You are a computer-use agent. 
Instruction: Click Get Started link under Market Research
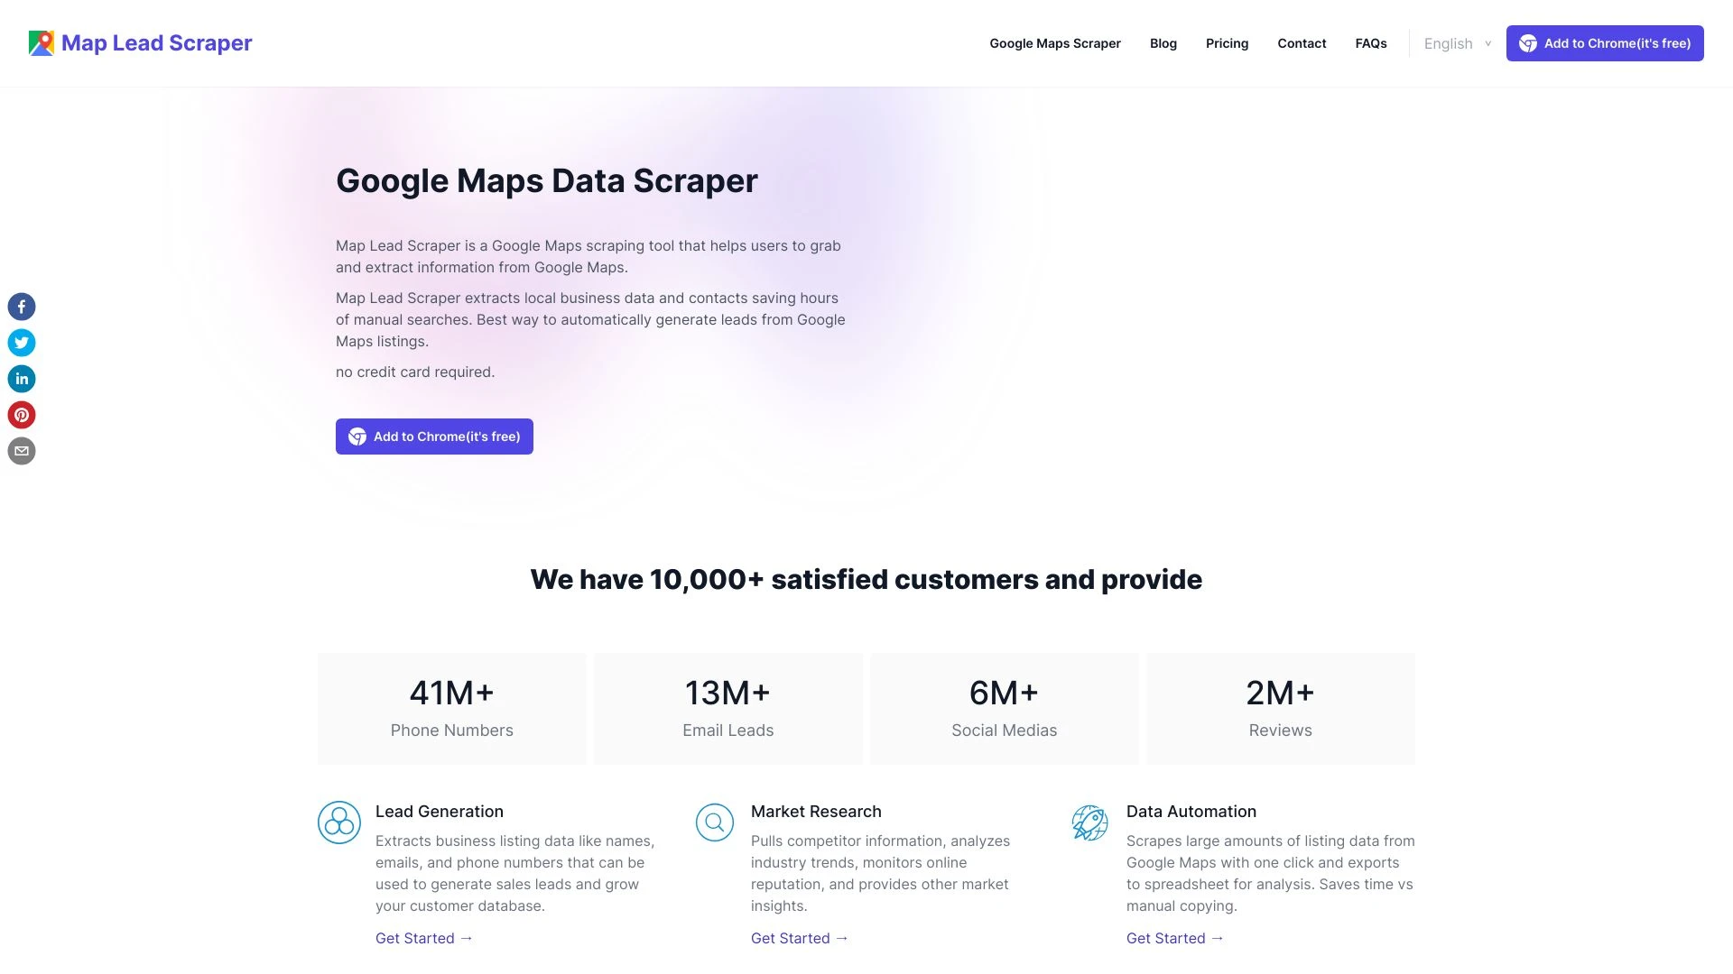tap(800, 938)
